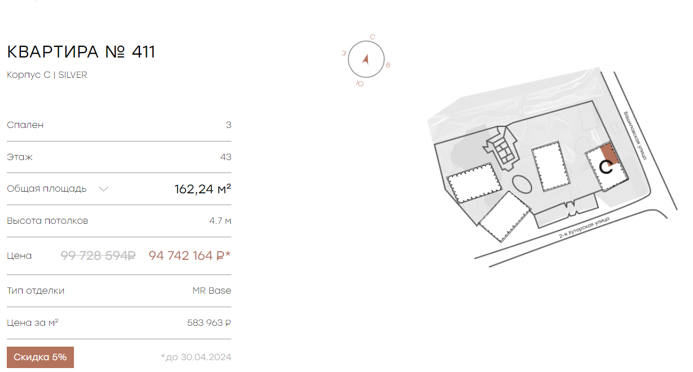Click the highlighted brown apartment area
693x372 pixels.
point(609,153)
